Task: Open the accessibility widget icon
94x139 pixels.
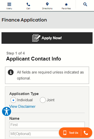Action: pyautogui.click(x=7, y=111)
